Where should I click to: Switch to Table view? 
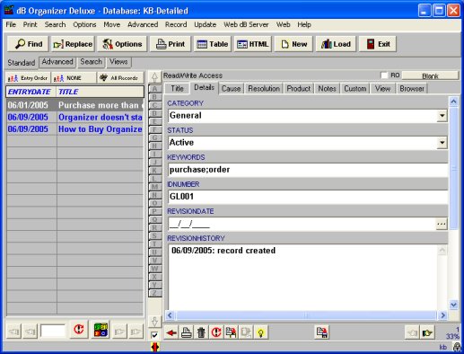point(213,44)
